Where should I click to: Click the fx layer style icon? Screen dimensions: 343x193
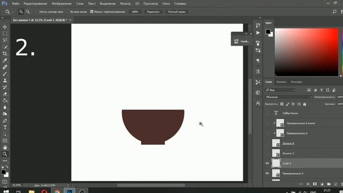click(308, 184)
